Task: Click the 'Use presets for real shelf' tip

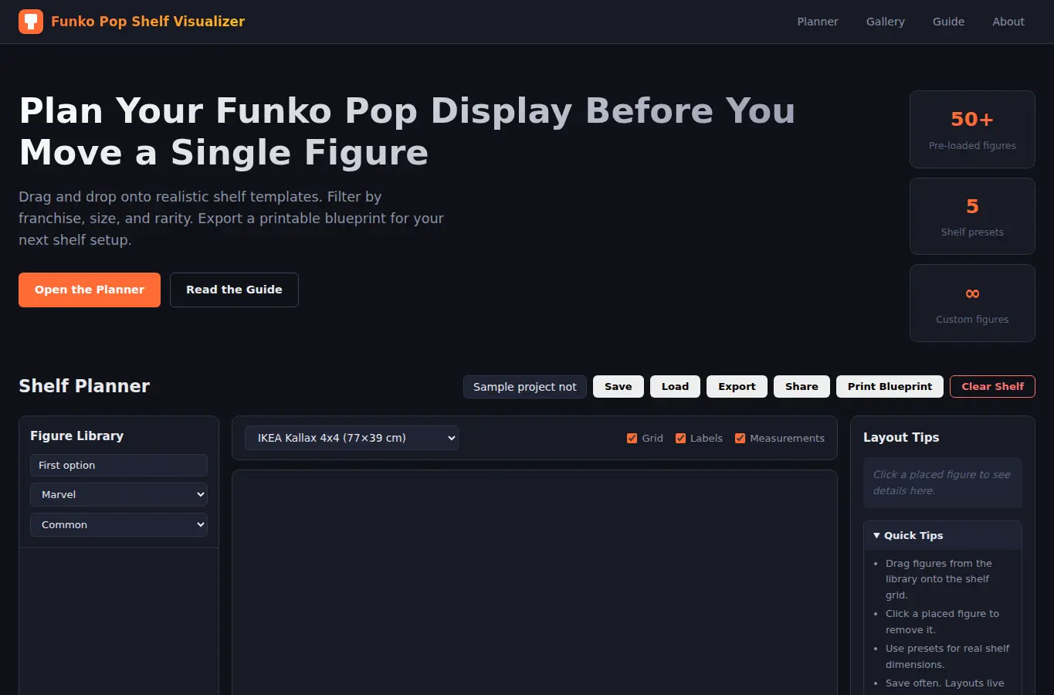Action: [947, 656]
